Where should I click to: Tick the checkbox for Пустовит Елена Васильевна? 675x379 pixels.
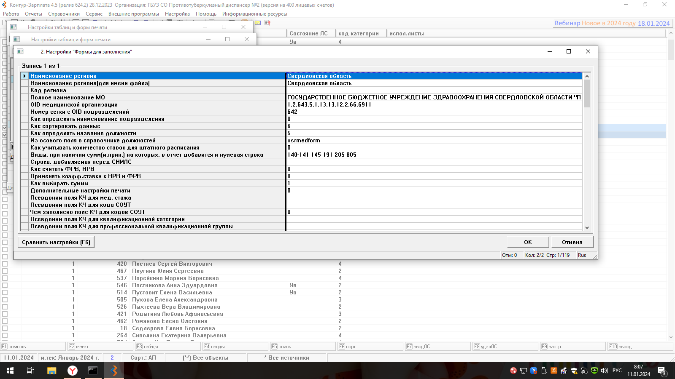tap(5, 292)
